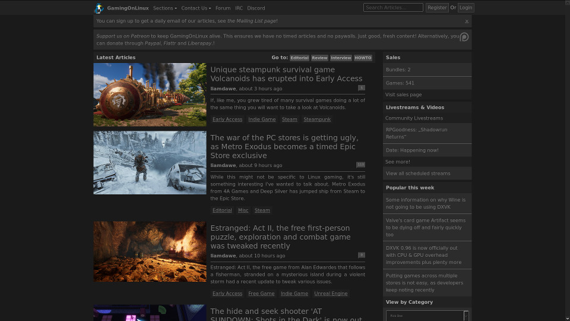Screen dimensions: 570x321
Task: Open Metro Exodus Epic Store exclusive article title
Action: coord(284,147)
